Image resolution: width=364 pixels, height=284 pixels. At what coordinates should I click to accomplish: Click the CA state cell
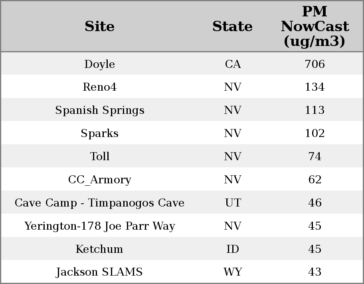click(233, 64)
